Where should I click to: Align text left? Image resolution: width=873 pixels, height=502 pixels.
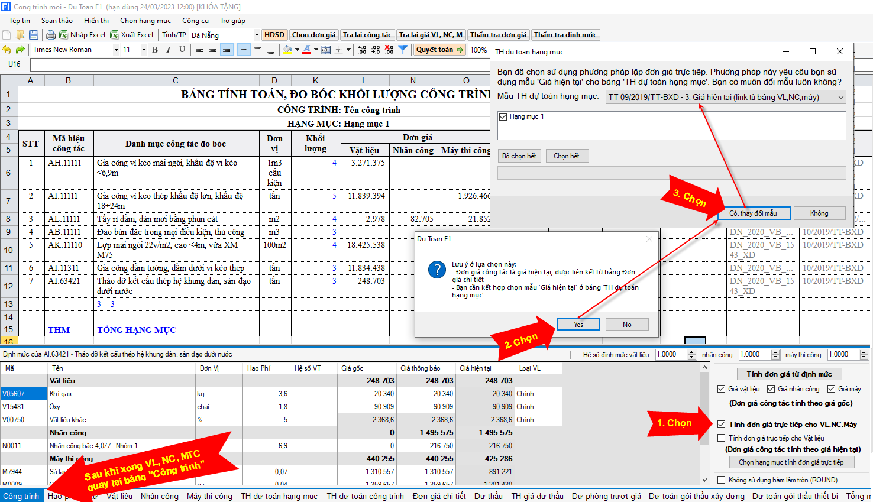coord(199,50)
